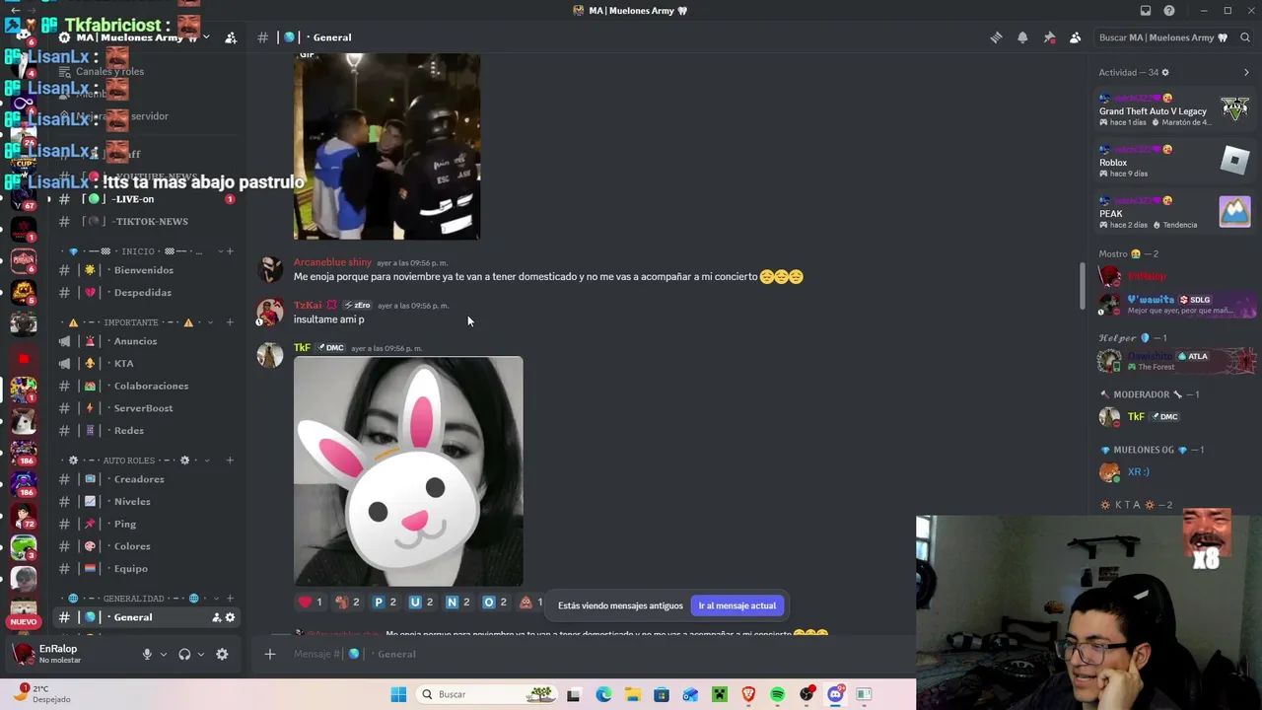Viewport: 1262px width, 710px height.
Task: Toggle the heart reaction
Action: 311,602
